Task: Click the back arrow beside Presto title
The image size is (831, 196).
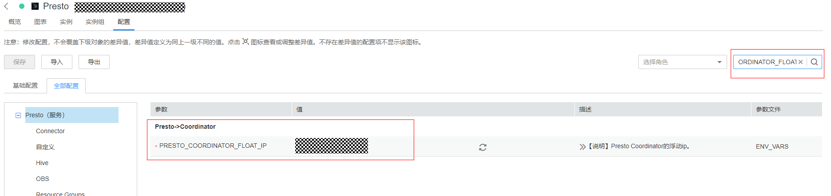Action: point(6,6)
